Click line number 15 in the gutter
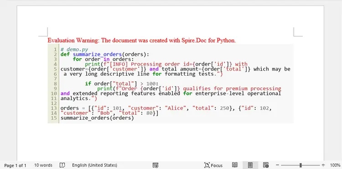The width and height of the screenshot is (342, 169). tap(54, 118)
